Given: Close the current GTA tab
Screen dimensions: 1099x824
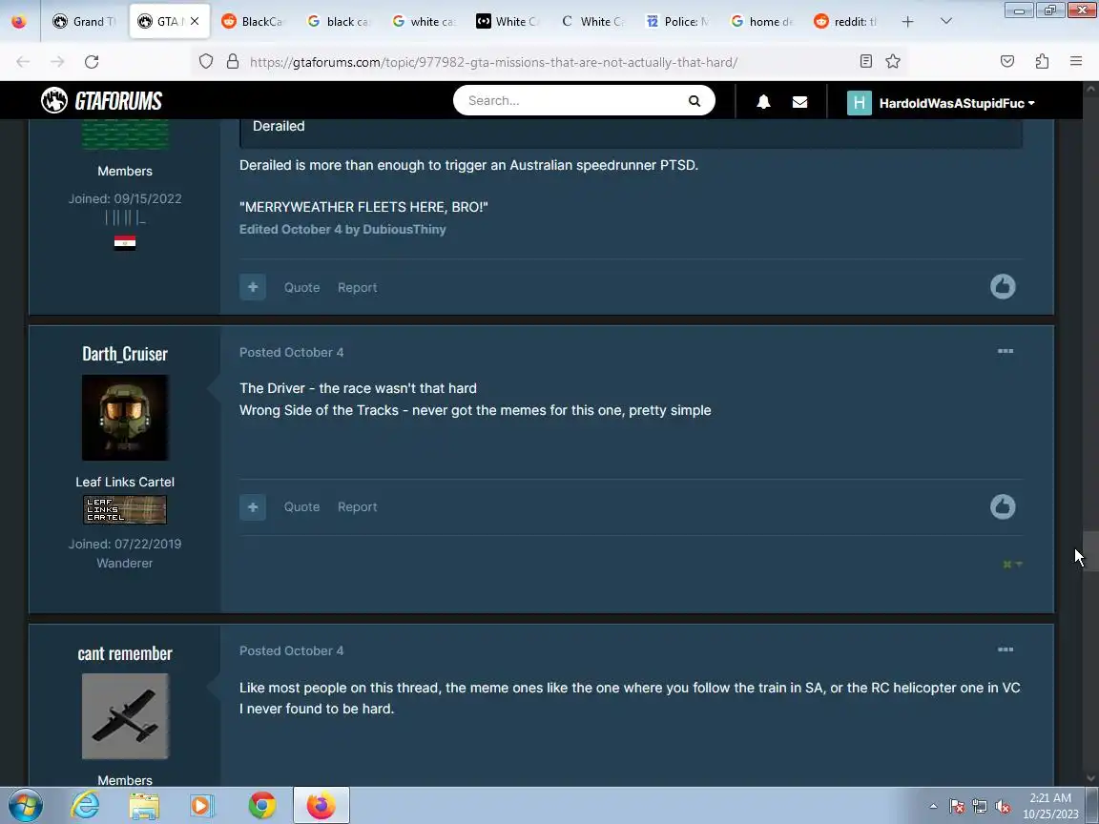Looking at the screenshot, I should (195, 22).
